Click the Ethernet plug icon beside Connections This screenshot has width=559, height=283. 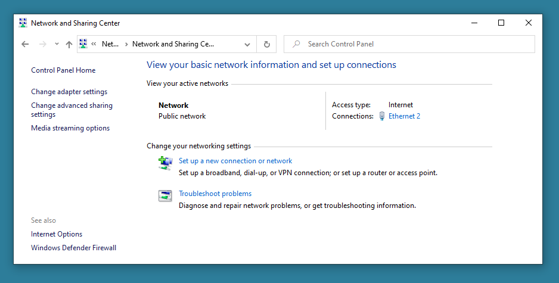pyautogui.click(x=382, y=116)
